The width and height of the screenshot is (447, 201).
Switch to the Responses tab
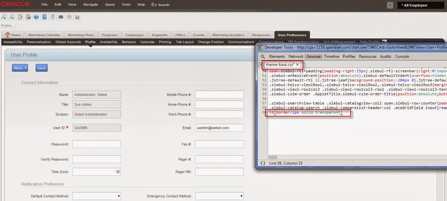coord(261,35)
